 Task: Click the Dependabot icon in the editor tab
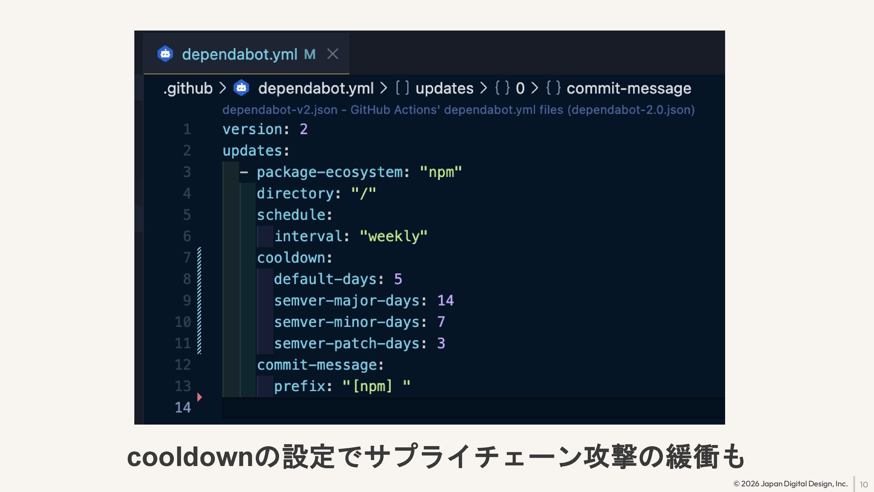pos(165,54)
